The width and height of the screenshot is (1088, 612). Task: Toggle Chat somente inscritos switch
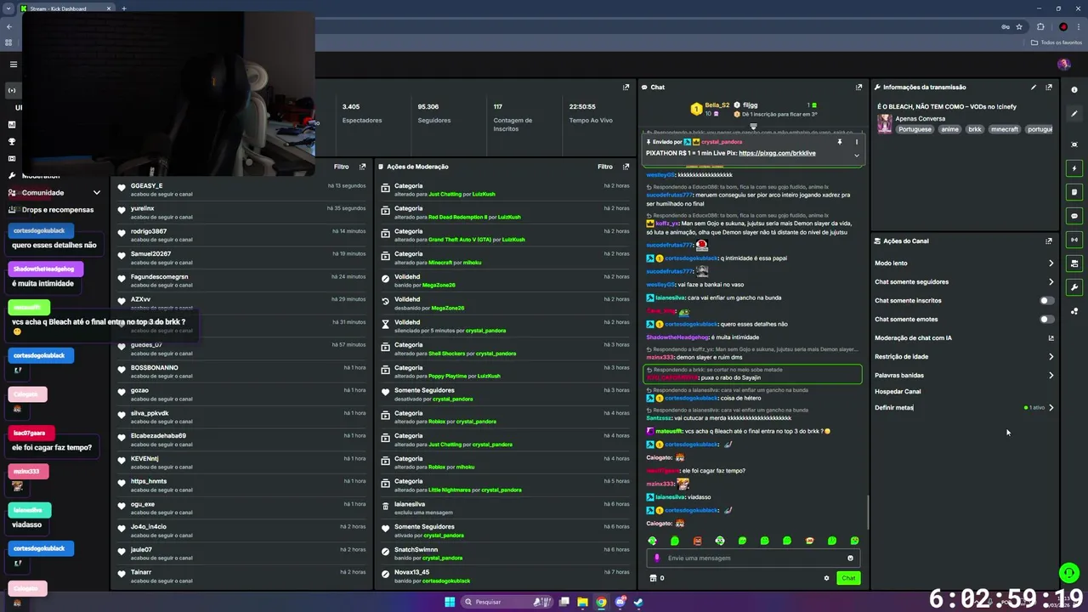tap(1046, 300)
